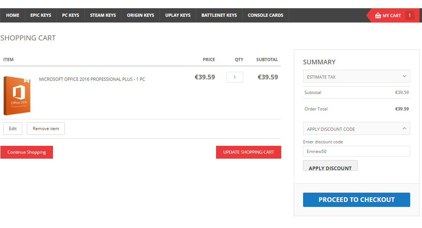Click the Apply Discount button
422x228 pixels.
pos(330,166)
